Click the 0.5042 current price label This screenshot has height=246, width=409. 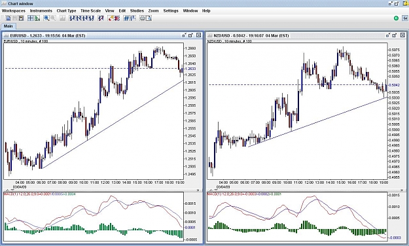pos(394,85)
